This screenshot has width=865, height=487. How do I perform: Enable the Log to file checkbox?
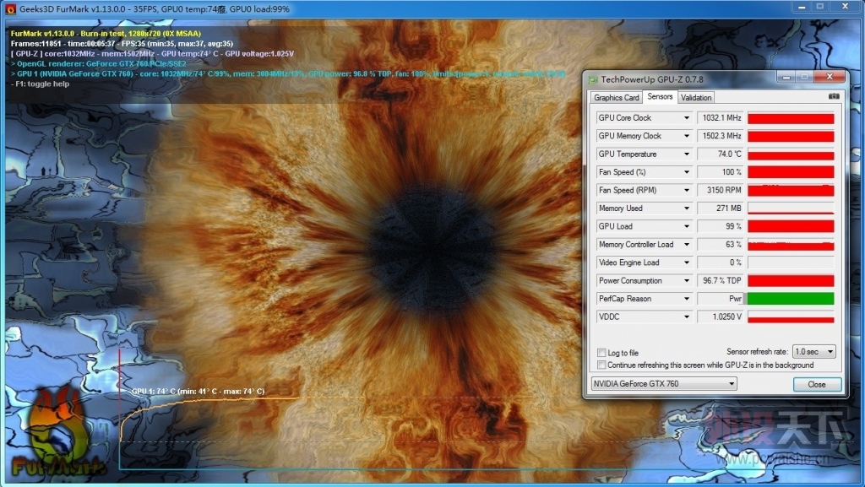pyautogui.click(x=601, y=353)
